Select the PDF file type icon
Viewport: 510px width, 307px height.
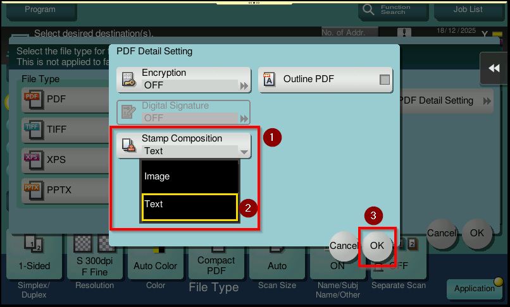coord(32,99)
